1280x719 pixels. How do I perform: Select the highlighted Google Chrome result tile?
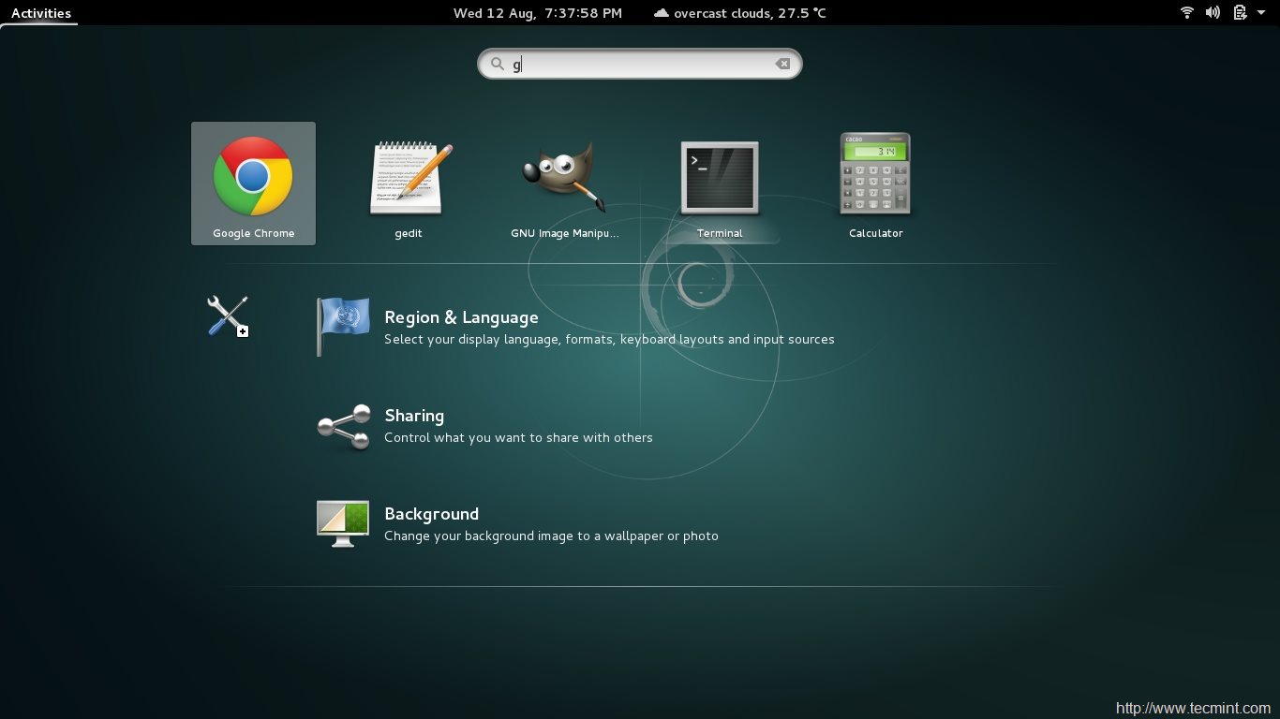[x=253, y=183]
